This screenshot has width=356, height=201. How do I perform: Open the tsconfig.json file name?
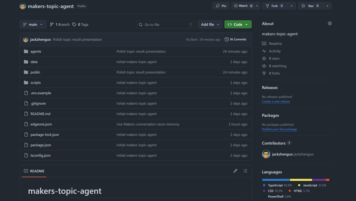tap(41, 155)
